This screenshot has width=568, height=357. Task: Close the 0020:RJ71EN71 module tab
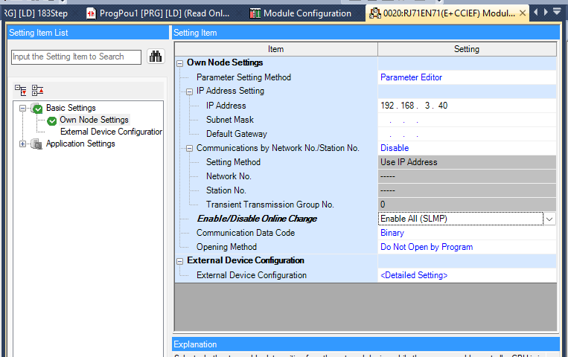click(x=523, y=13)
